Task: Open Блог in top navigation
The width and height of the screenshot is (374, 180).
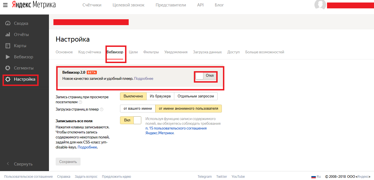Action: (219, 5)
